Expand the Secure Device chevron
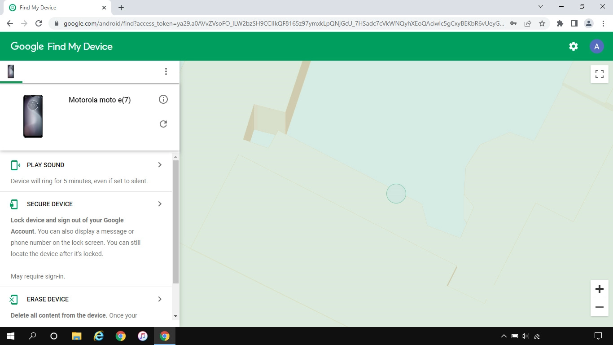Viewport: 613px width, 345px height. [x=160, y=204]
